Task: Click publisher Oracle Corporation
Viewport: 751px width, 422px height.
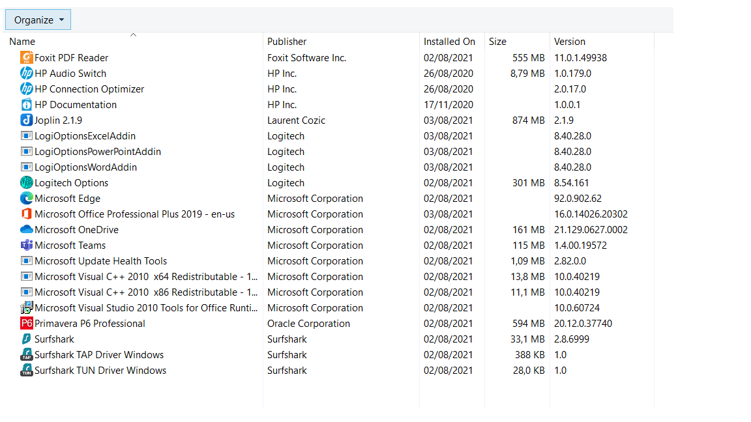Action: (x=308, y=324)
